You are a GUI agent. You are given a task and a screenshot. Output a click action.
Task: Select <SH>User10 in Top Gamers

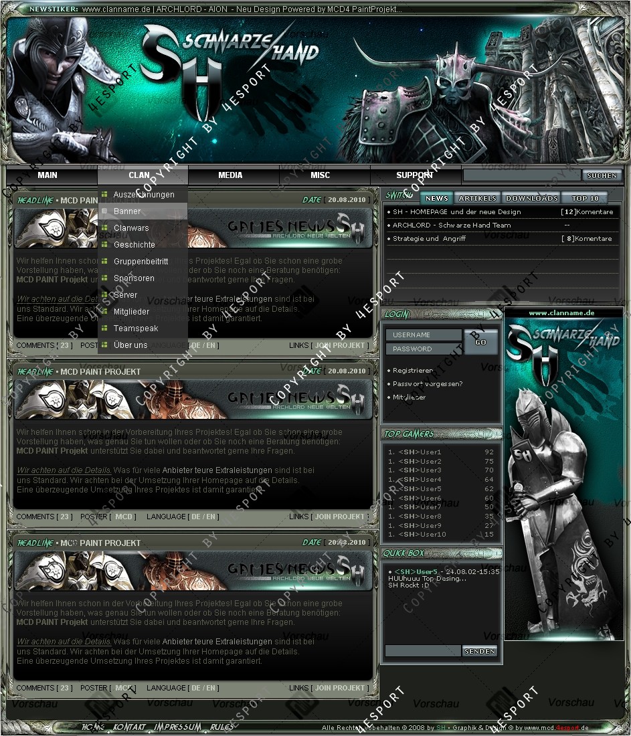422,535
